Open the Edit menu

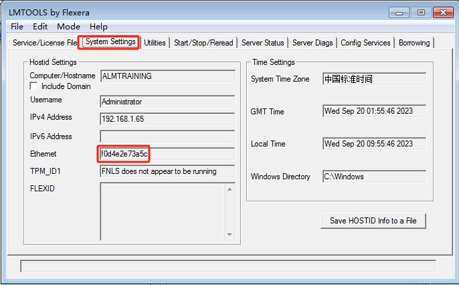click(40, 27)
